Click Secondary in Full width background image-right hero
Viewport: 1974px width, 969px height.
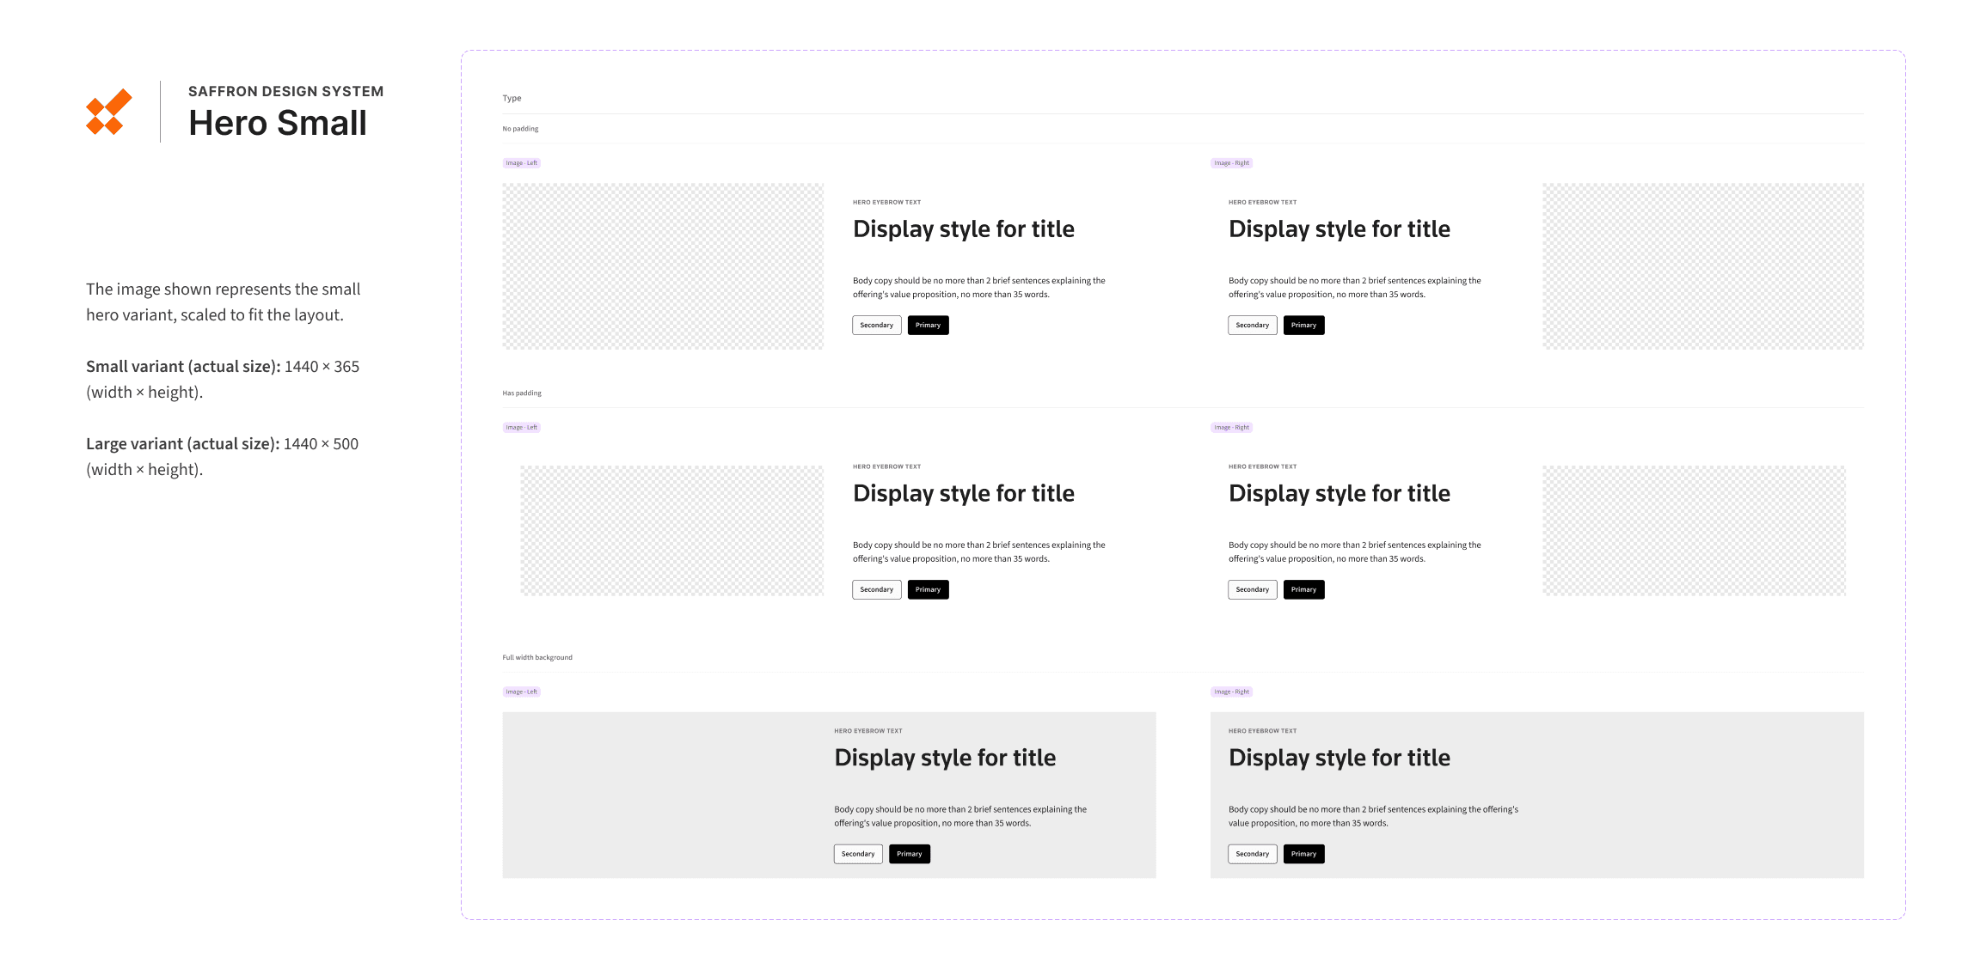[1252, 854]
